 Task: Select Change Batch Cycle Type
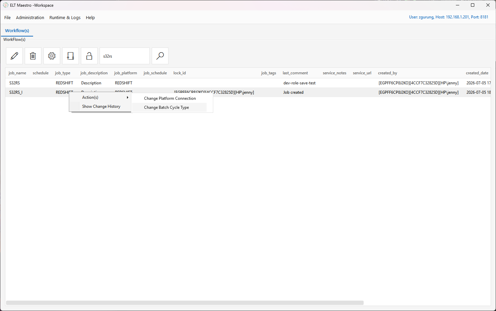click(x=166, y=107)
